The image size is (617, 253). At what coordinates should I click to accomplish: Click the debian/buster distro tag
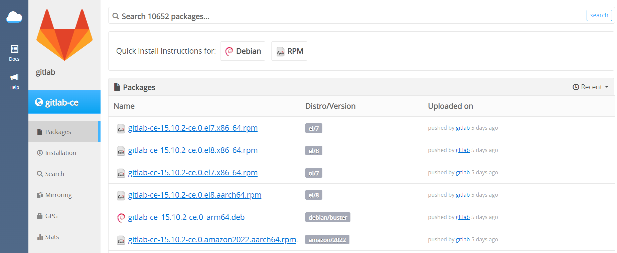point(328,217)
